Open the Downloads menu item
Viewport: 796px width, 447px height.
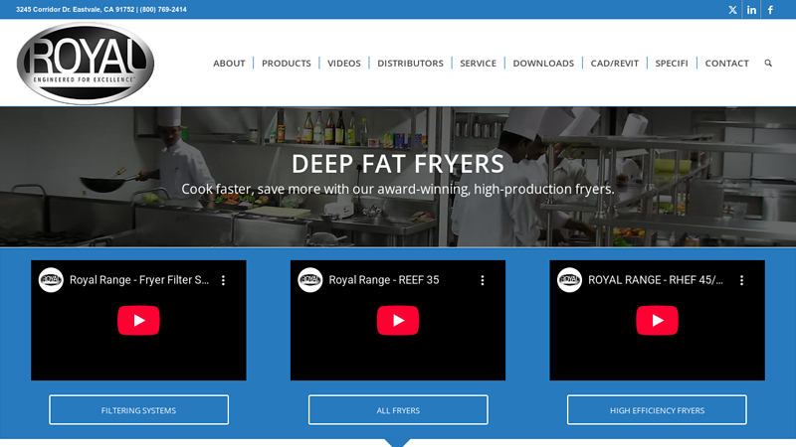[x=543, y=64]
